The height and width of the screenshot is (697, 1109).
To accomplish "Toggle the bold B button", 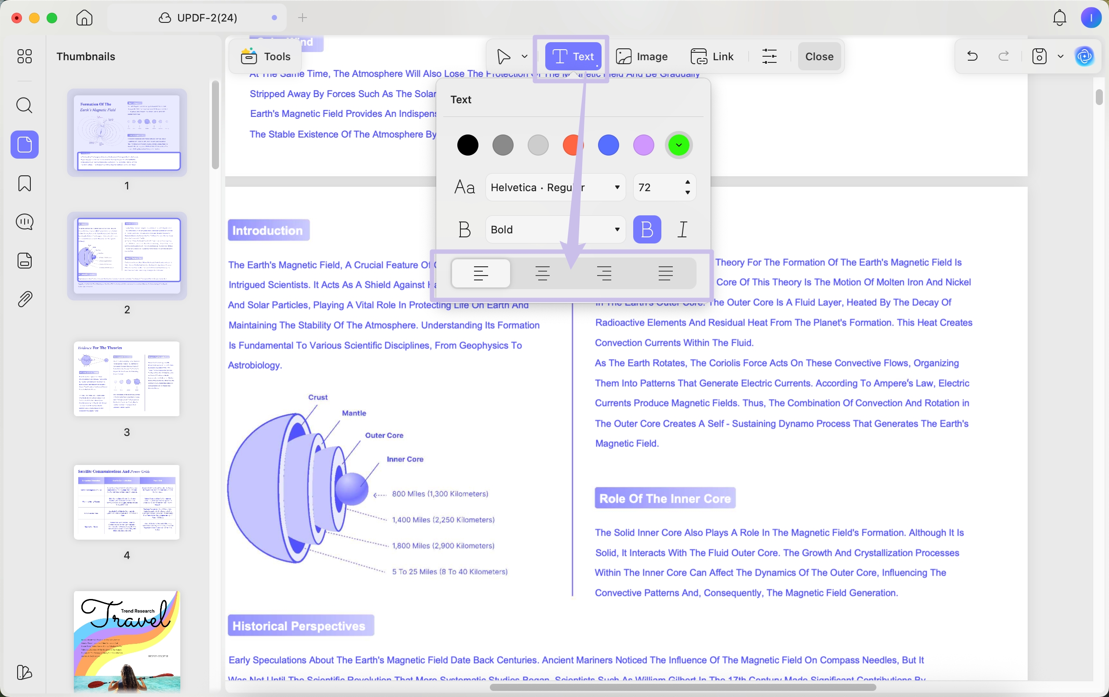I will coord(646,229).
